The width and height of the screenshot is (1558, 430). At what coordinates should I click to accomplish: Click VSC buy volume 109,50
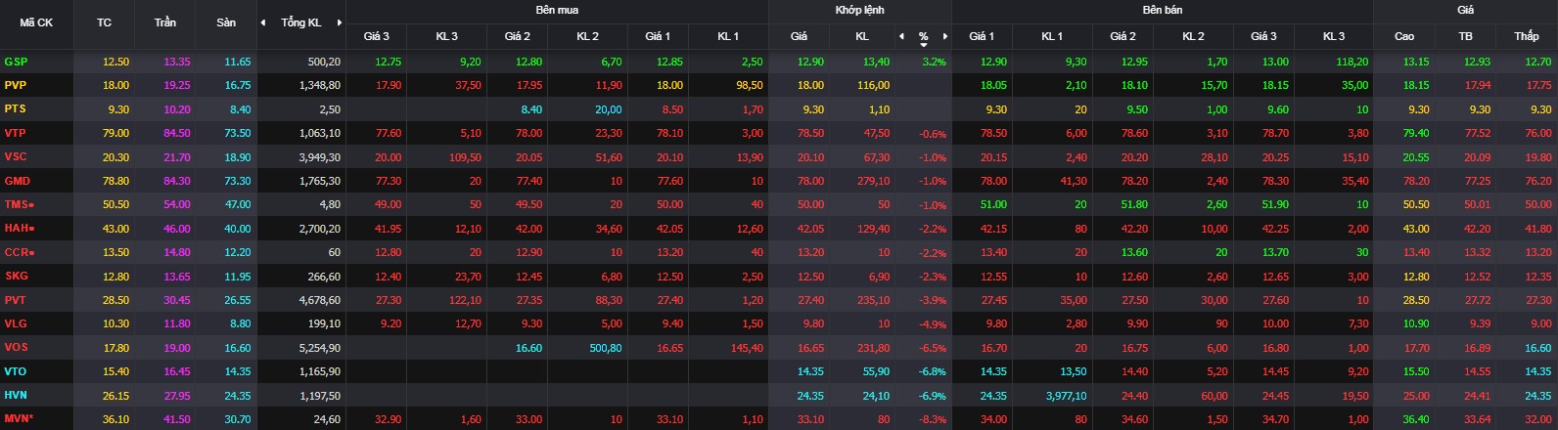click(464, 156)
